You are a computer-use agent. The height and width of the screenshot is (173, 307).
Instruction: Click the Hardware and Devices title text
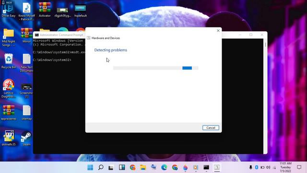(x=106, y=38)
